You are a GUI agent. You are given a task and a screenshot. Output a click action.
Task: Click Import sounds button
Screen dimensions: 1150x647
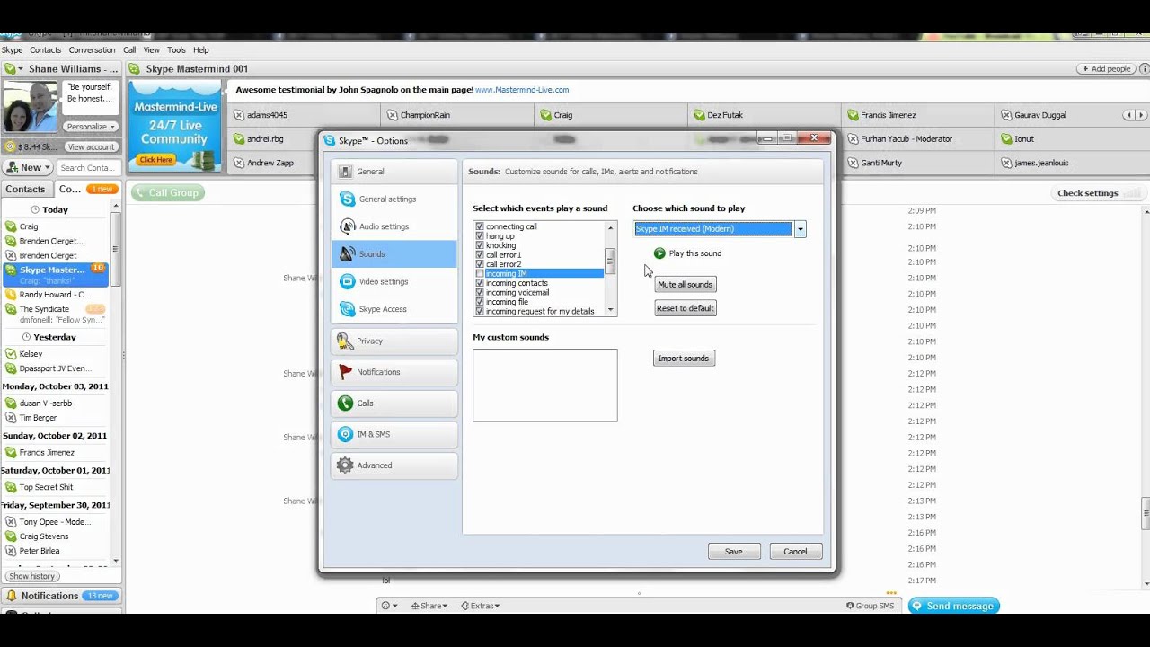coord(683,359)
